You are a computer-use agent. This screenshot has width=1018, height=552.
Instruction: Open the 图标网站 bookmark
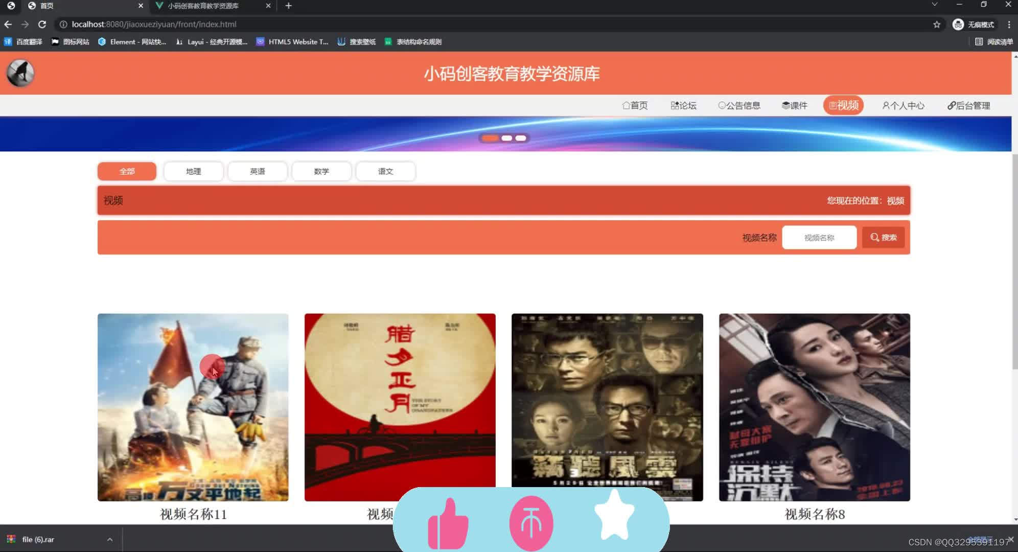(x=71, y=42)
